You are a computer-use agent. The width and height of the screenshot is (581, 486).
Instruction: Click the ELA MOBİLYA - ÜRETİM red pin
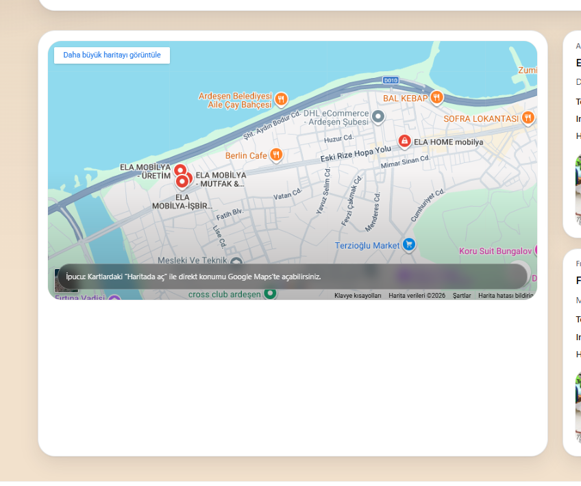(180, 170)
